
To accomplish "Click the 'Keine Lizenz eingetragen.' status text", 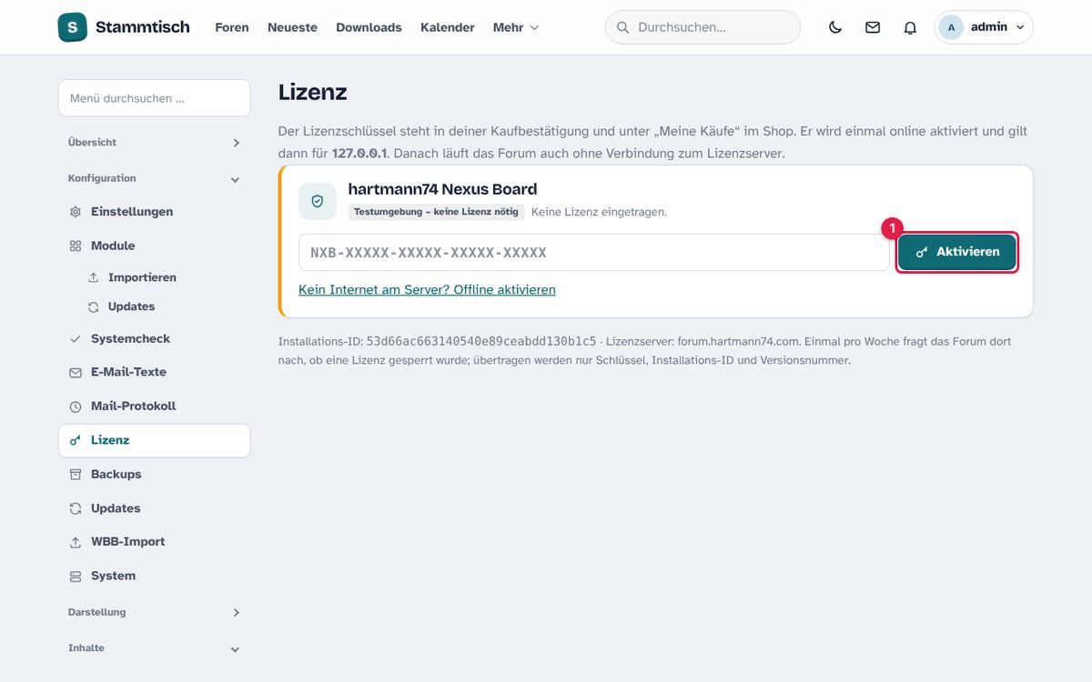I will coord(599,212).
